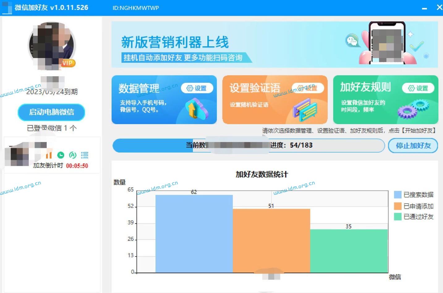Click the instruction text starting 请依次选择数据管理
The width and height of the screenshot is (443, 293).
click(x=349, y=131)
